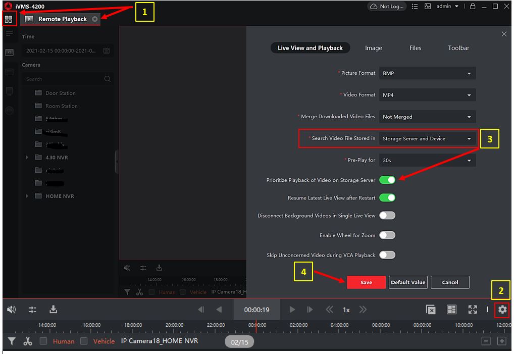Click the filter funnel icon
514x354 pixels.
point(11,341)
